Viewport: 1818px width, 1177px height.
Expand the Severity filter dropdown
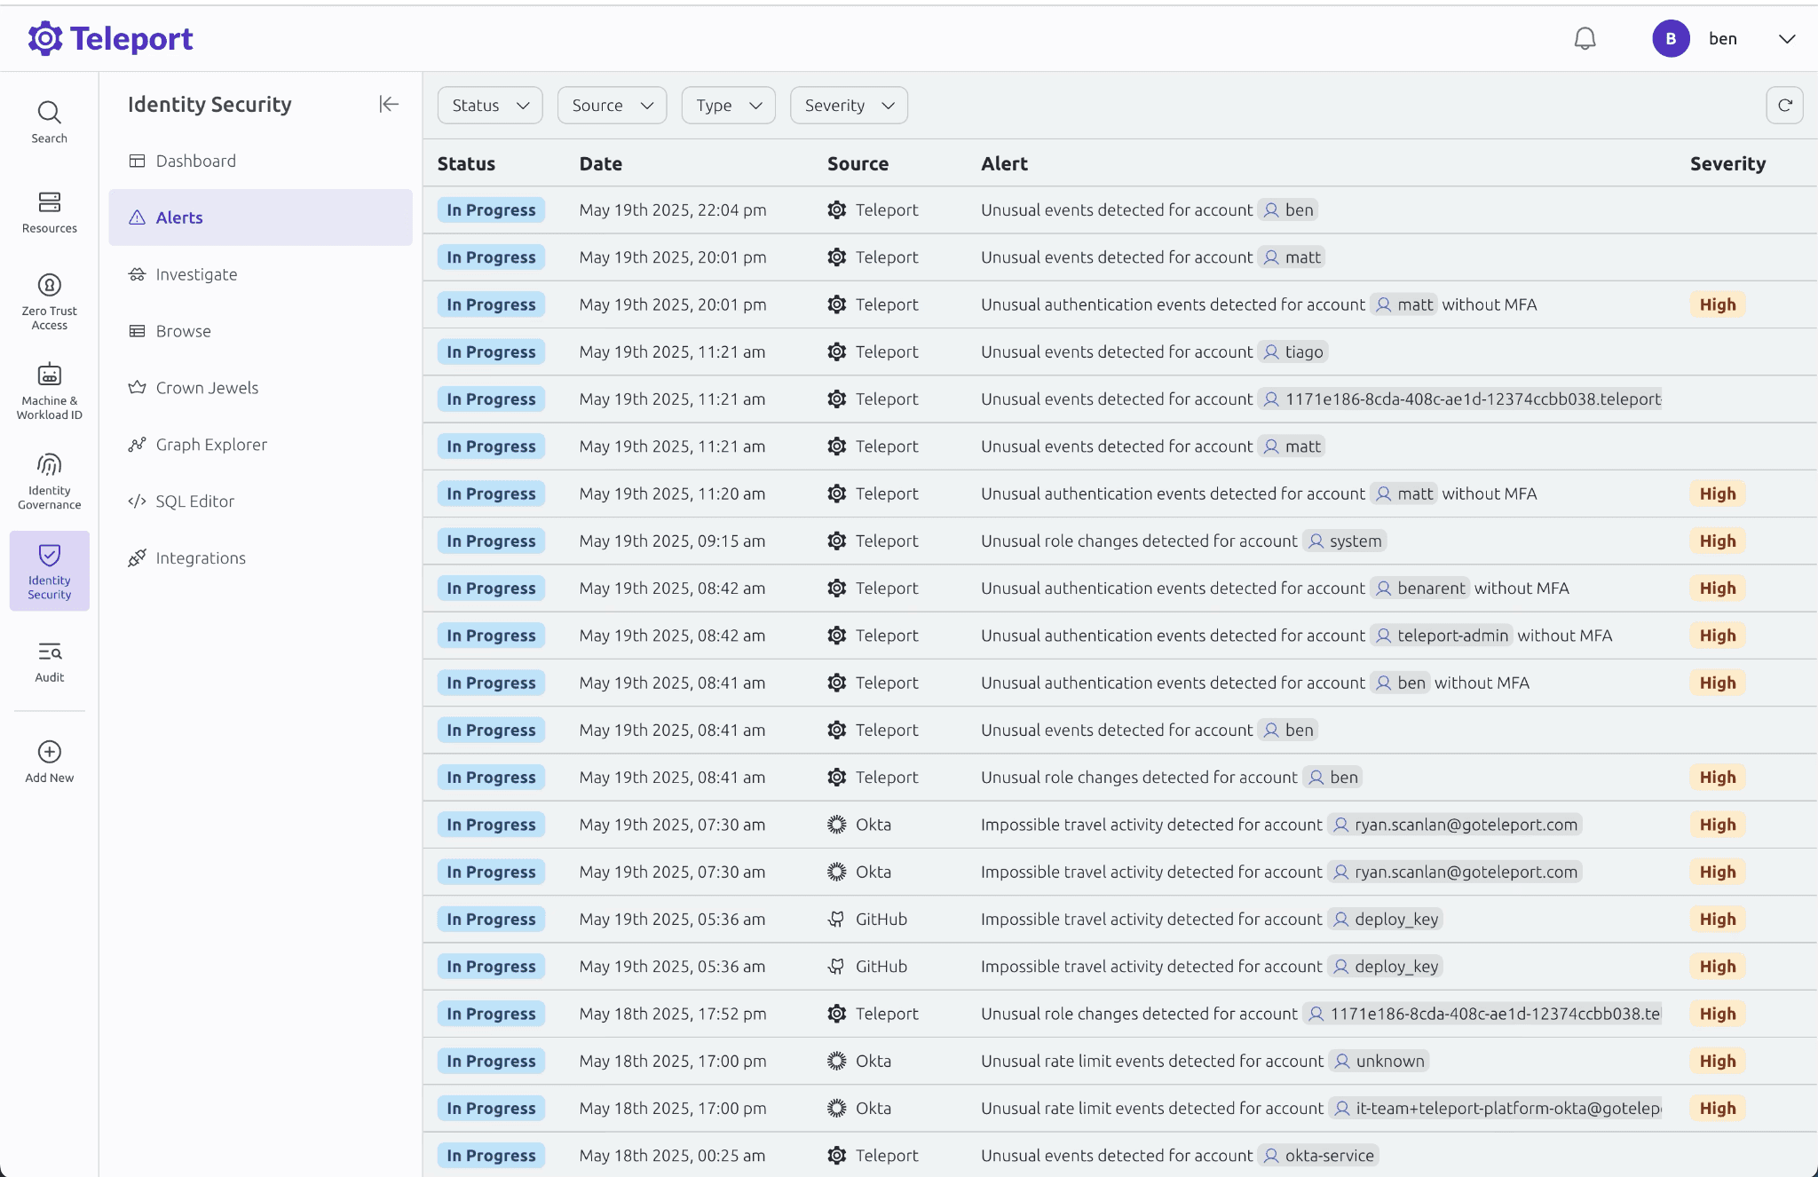[x=849, y=105]
